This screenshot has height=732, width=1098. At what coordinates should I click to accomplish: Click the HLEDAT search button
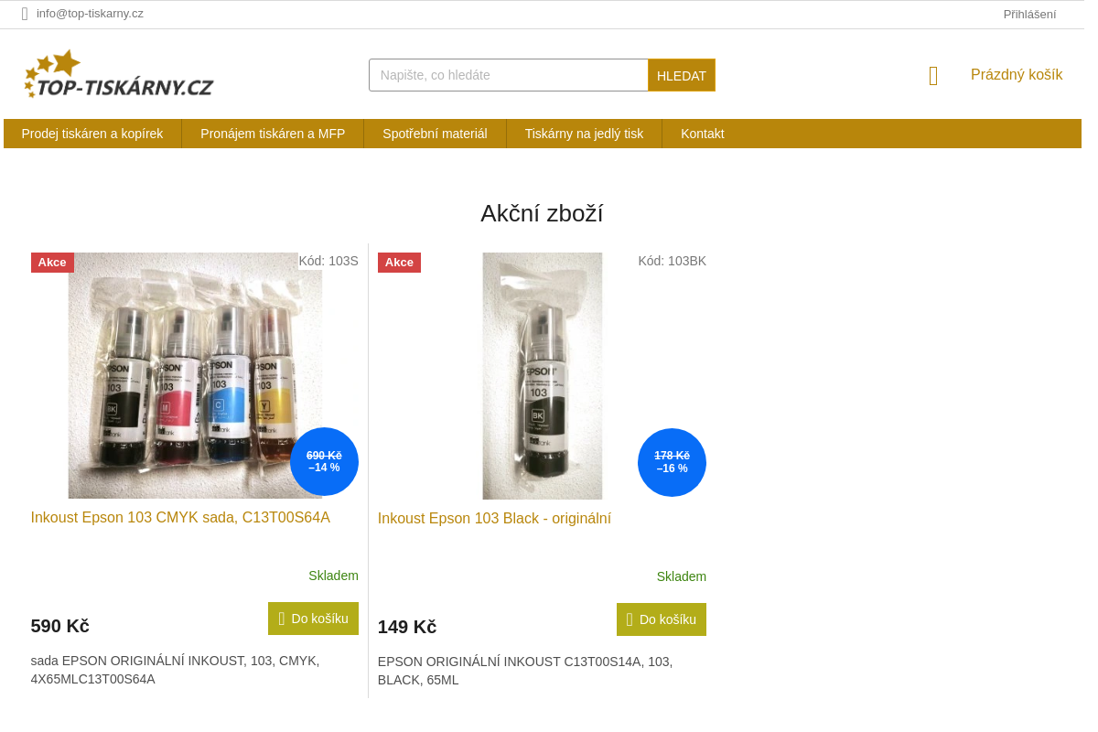[682, 75]
